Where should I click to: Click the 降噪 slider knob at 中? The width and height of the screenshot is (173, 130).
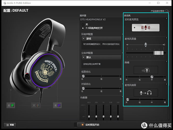[x=152, y=77]
